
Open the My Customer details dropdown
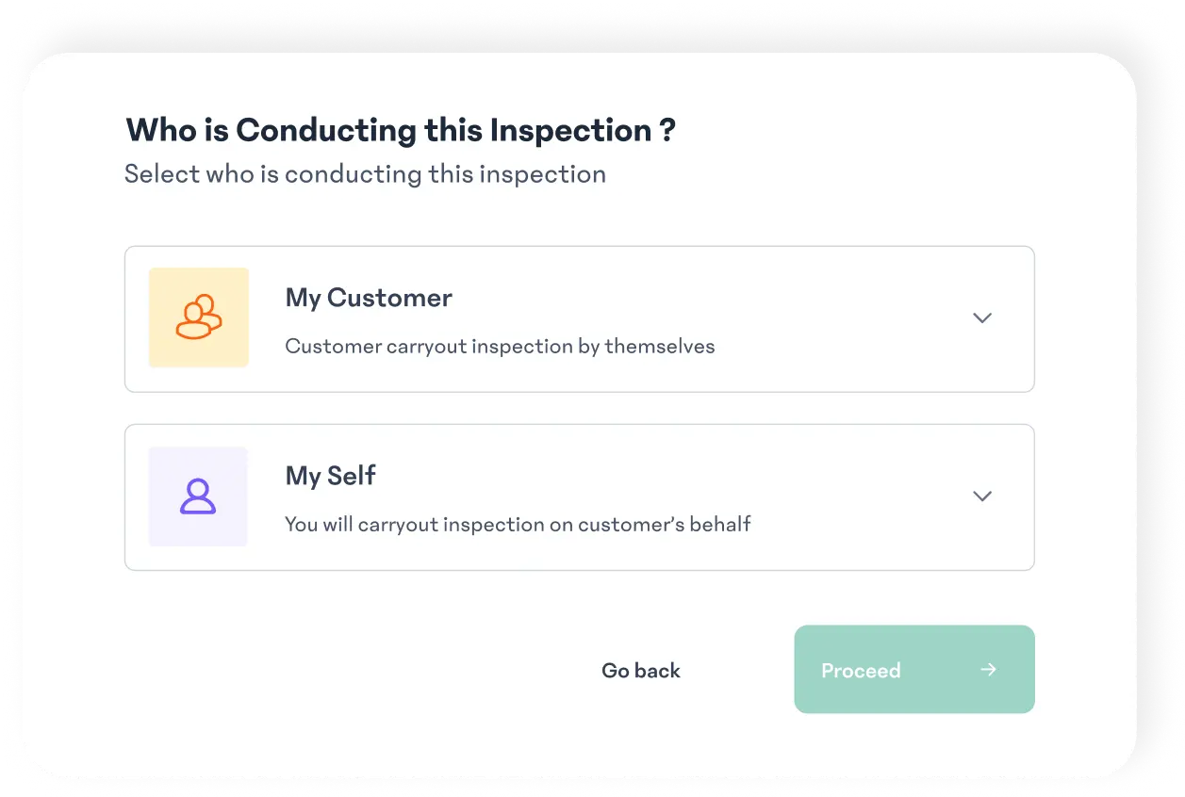coord(982,318)
